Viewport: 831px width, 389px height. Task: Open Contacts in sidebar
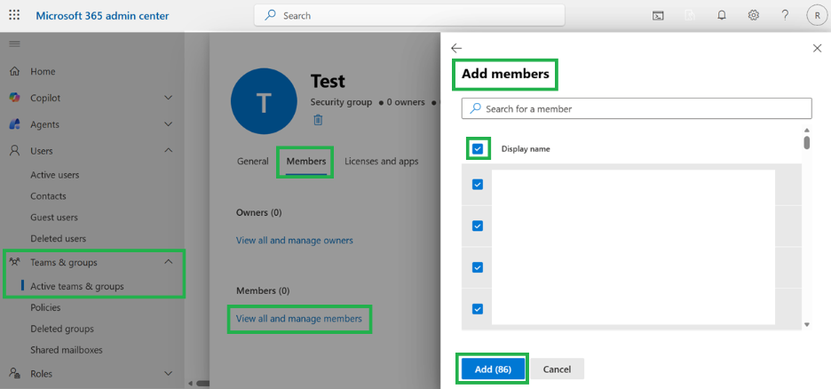tap(48, 196)
